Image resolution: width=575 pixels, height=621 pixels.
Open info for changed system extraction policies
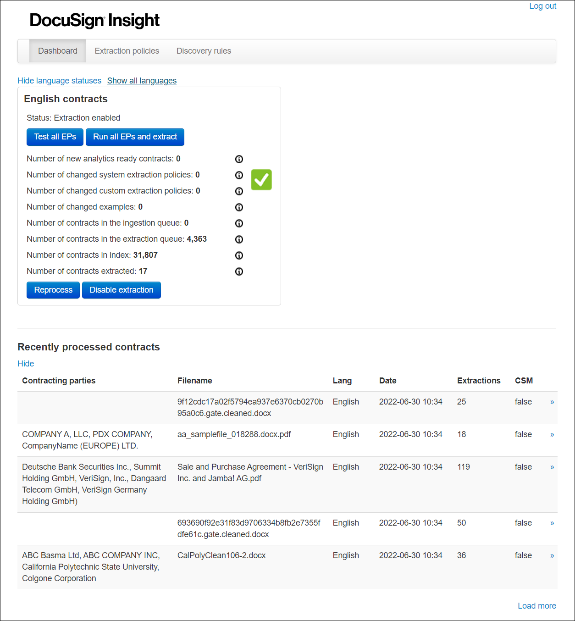pos(239,175)
